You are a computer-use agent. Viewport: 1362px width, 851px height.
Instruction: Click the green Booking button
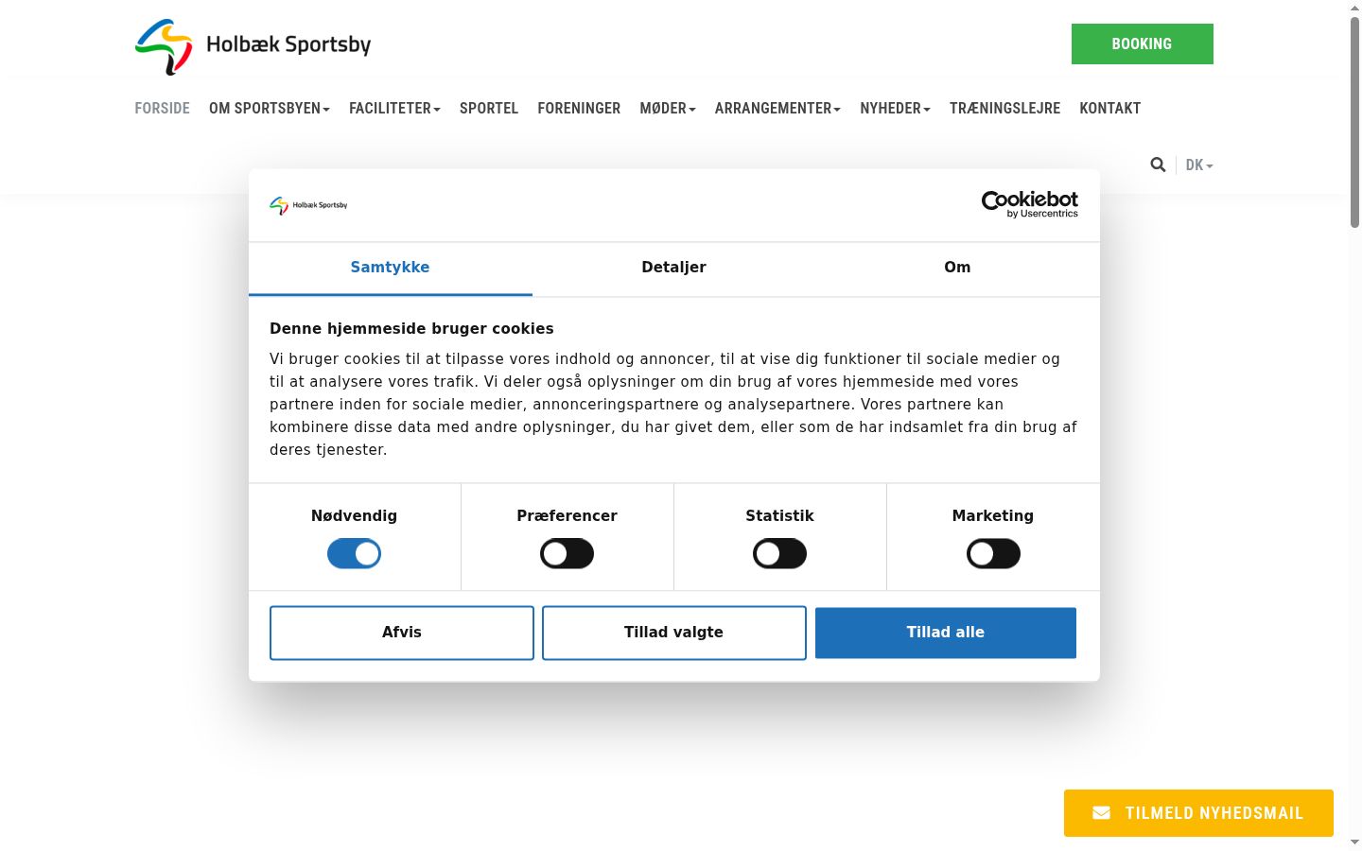(1142, 44)
